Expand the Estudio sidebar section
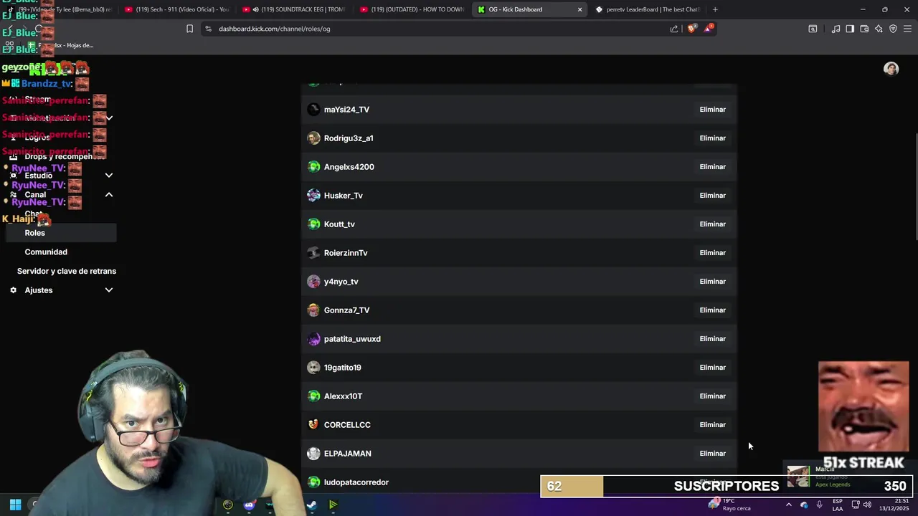Image resolution: width=918 pixels, height=516 pixels. coord(61,175)
